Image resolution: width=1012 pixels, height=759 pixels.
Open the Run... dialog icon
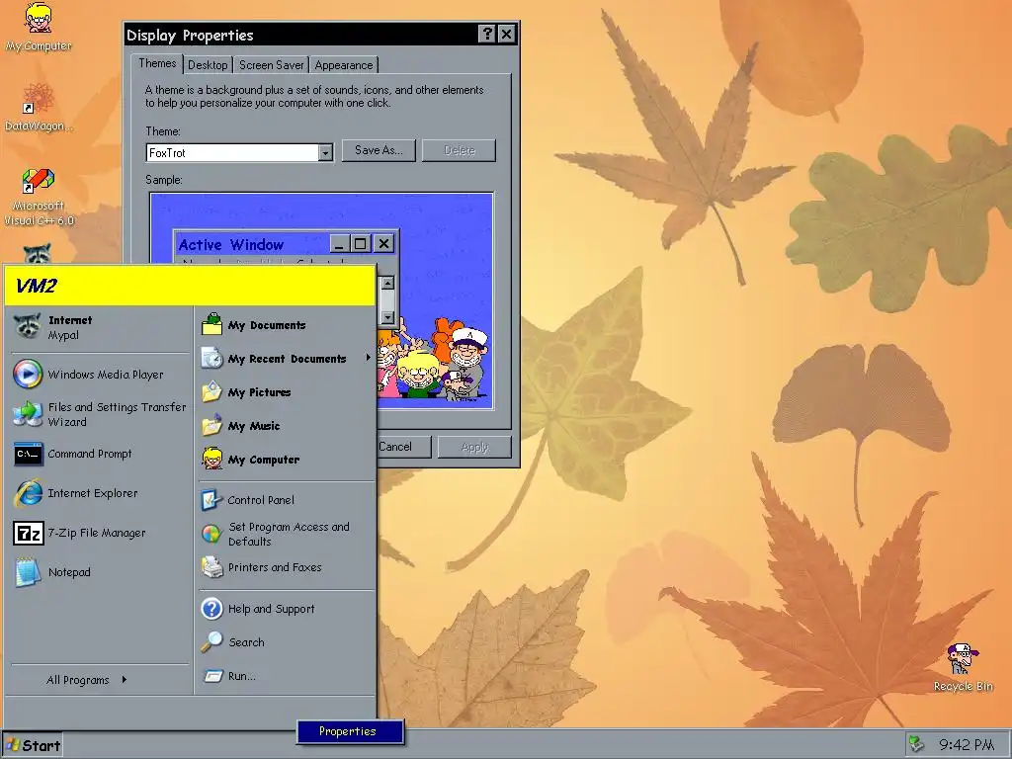213,676
